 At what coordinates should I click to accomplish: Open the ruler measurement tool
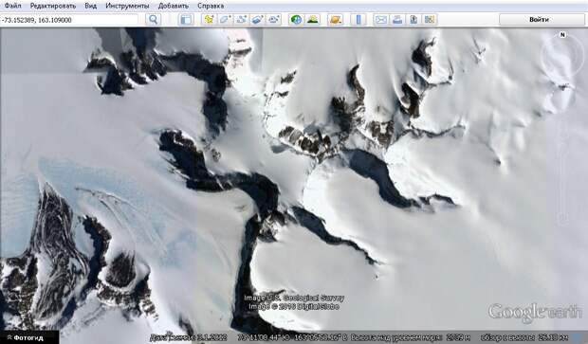pyautogui.click(x=358, y=20)
